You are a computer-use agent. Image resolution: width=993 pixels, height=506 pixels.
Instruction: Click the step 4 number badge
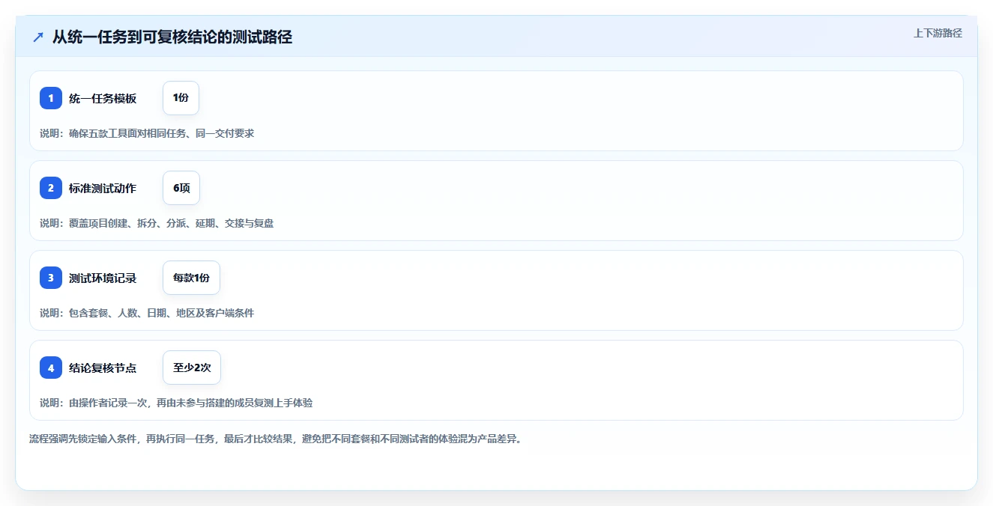point(51,368)
